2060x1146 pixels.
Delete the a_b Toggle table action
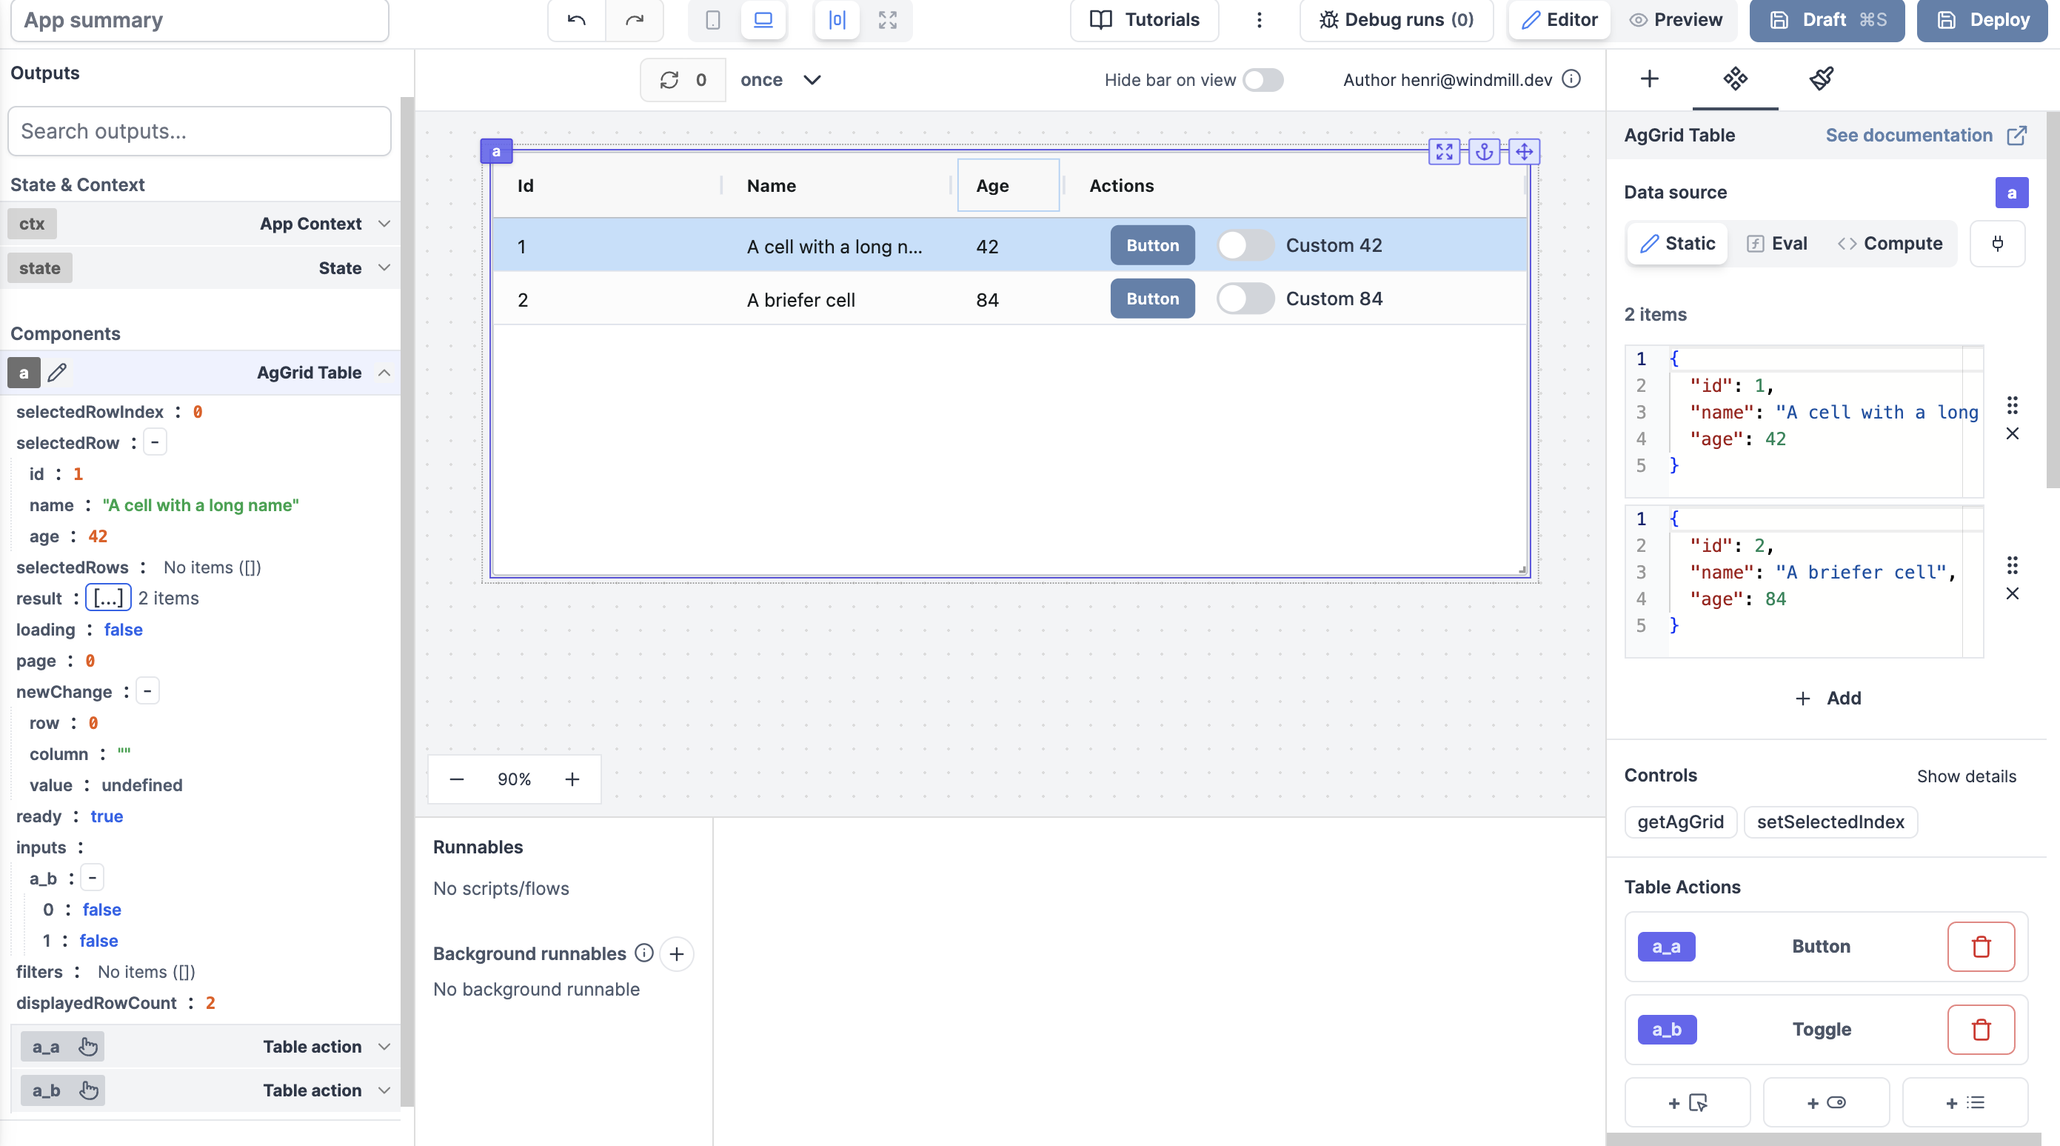(x=1980, y=1029)
